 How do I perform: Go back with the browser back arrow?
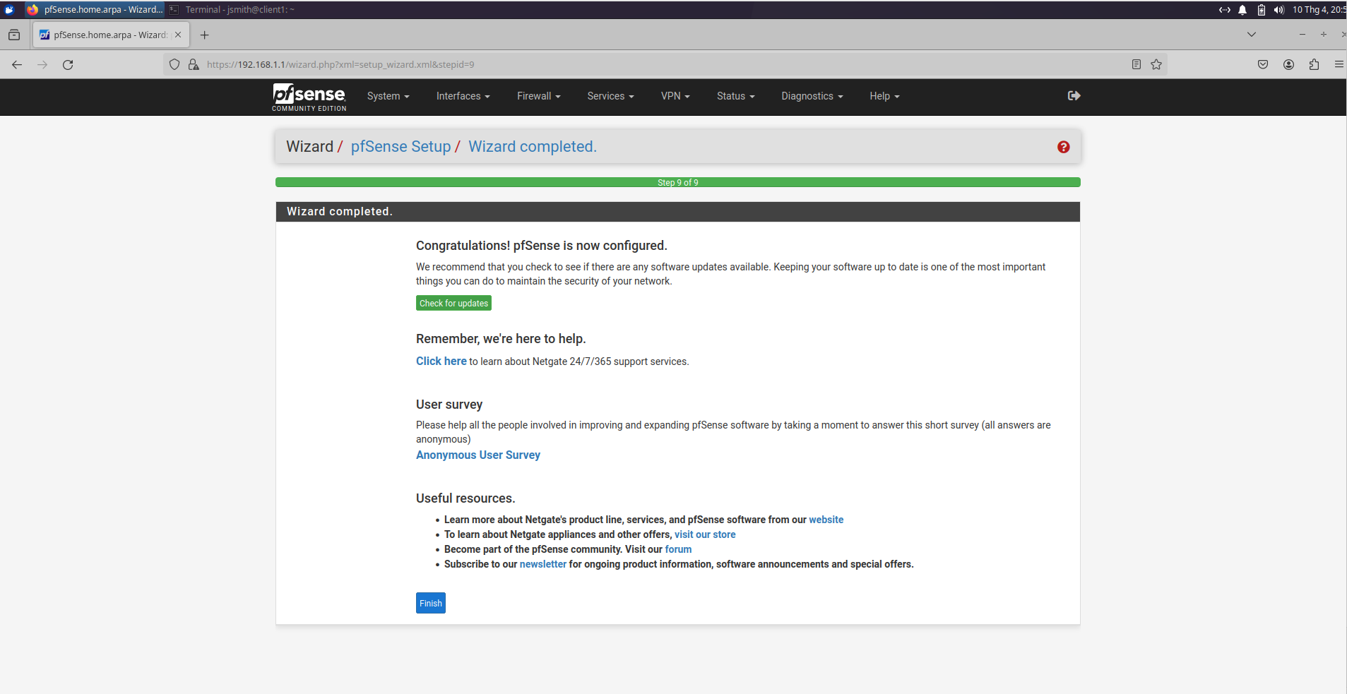click(x=17, y=64)
